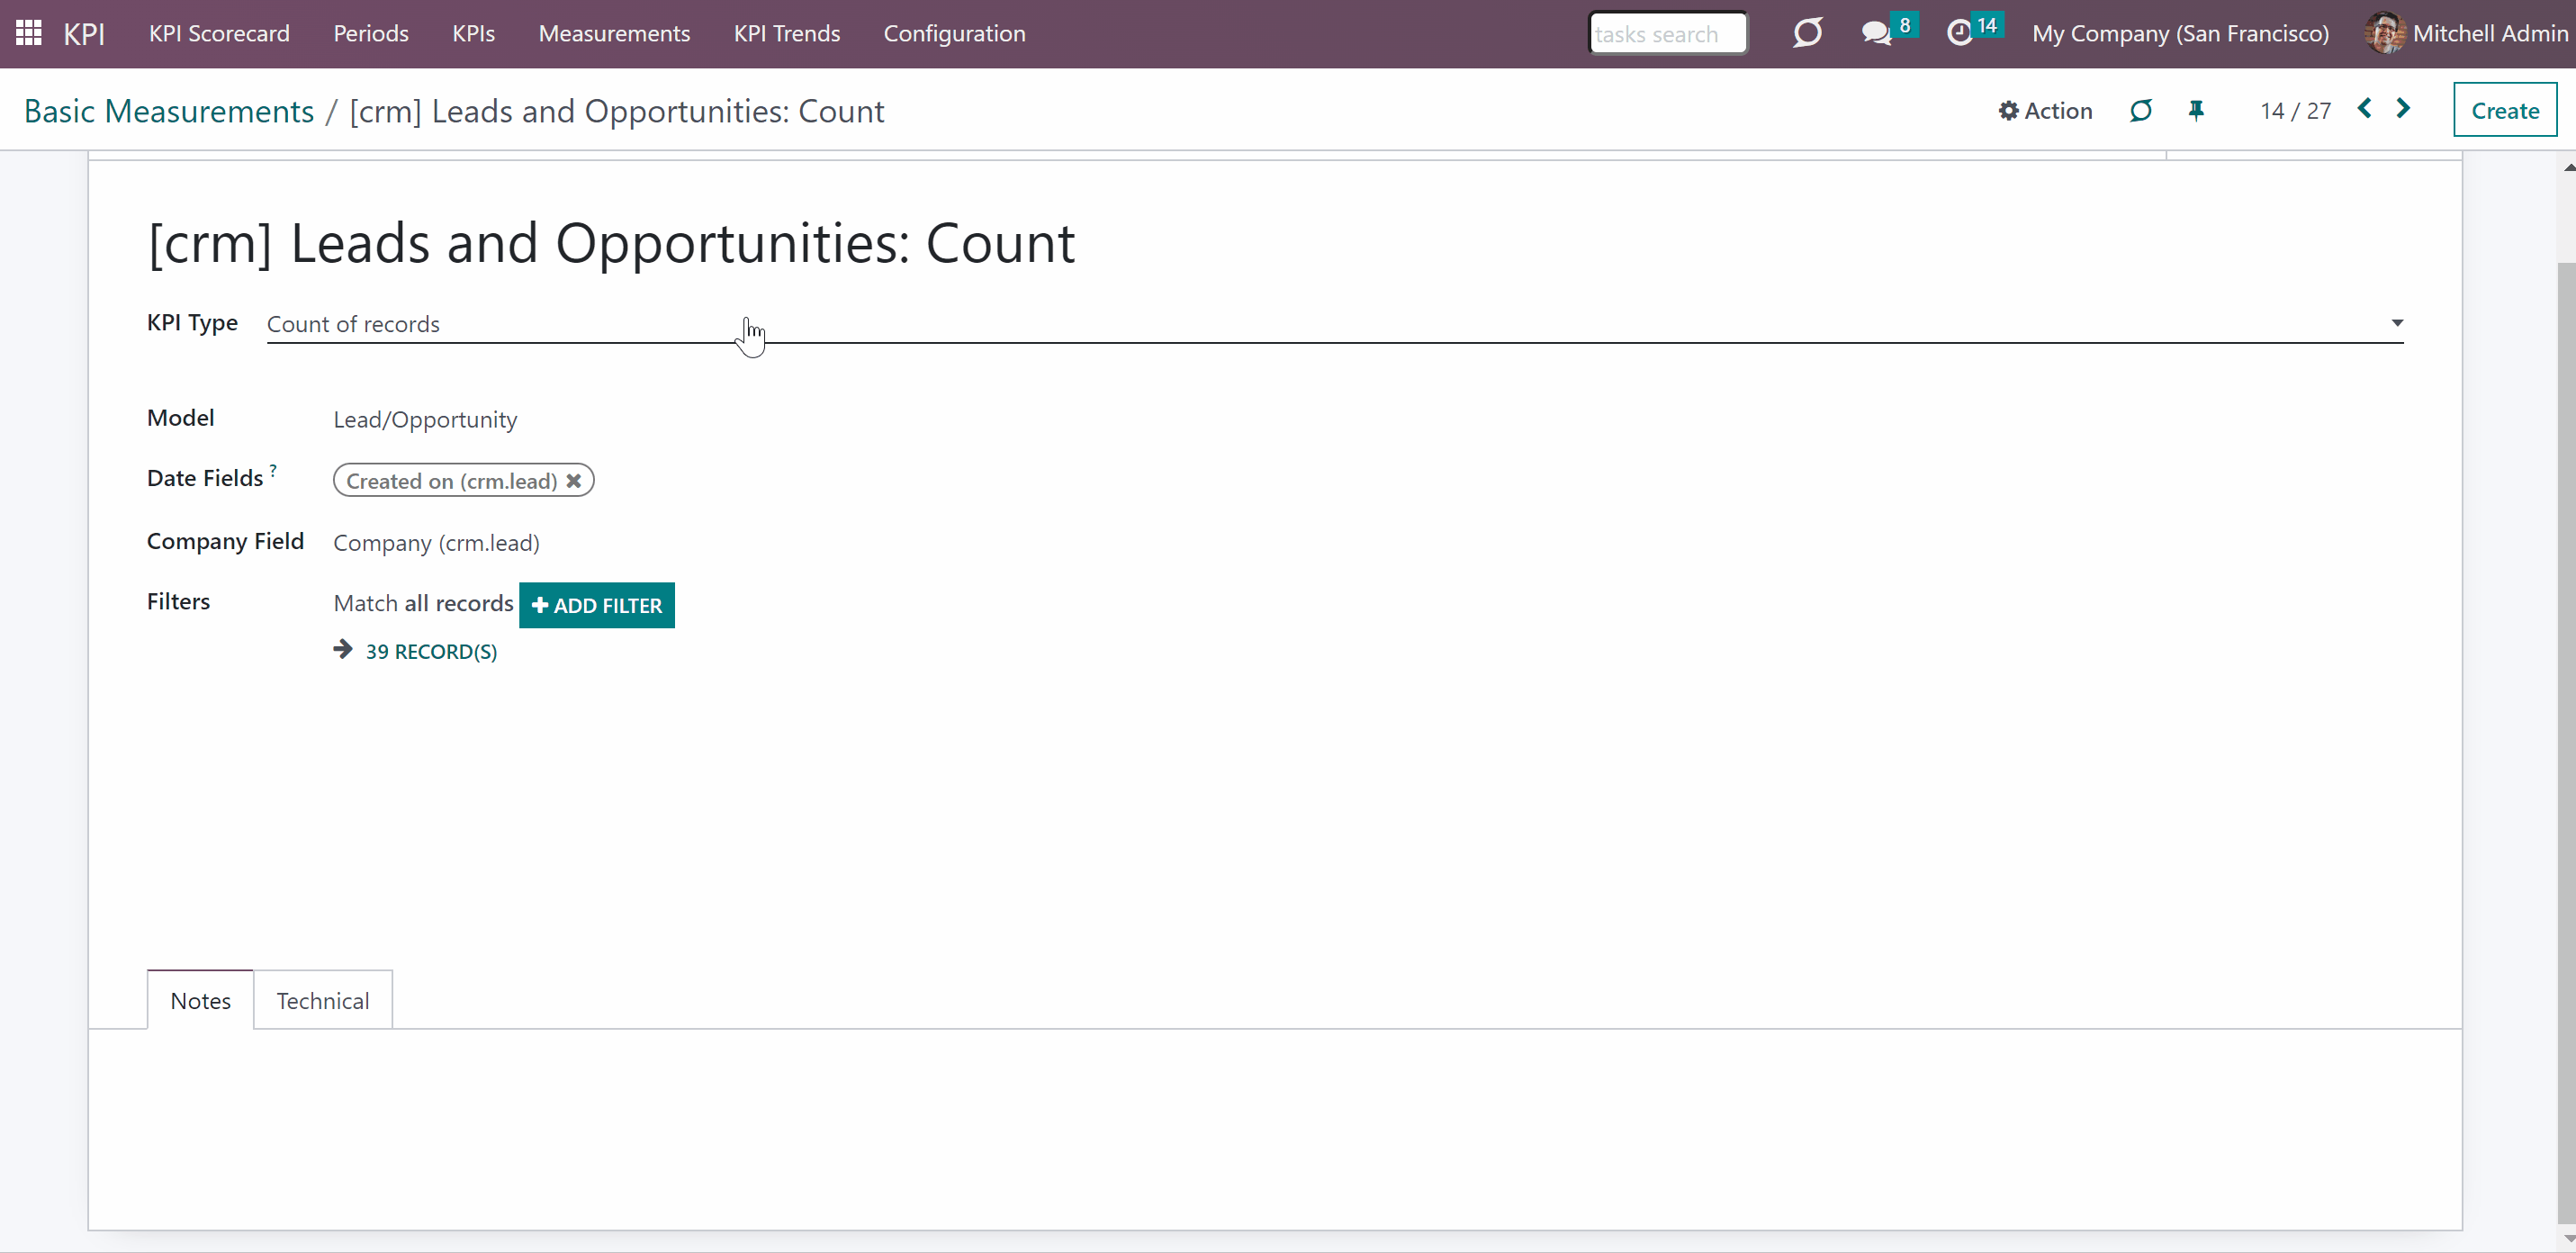Open the conversations chat icon
This screenshot has width=2576, height=1253.
point(1877,33)
